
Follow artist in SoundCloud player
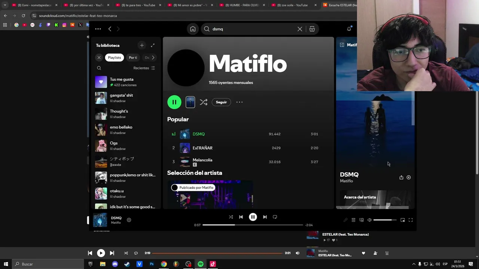(375, 253)
